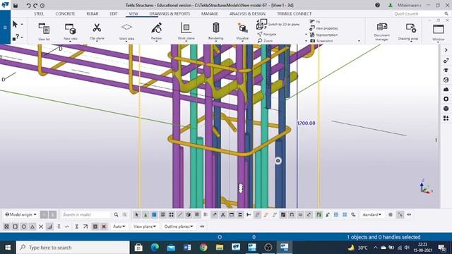Click the Navigate command

click(x=267, y=35)
